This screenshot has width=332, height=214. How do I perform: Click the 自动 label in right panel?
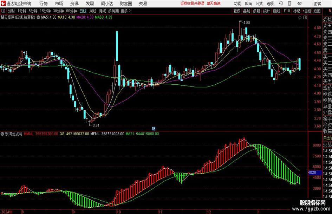[x=327, y=138]
